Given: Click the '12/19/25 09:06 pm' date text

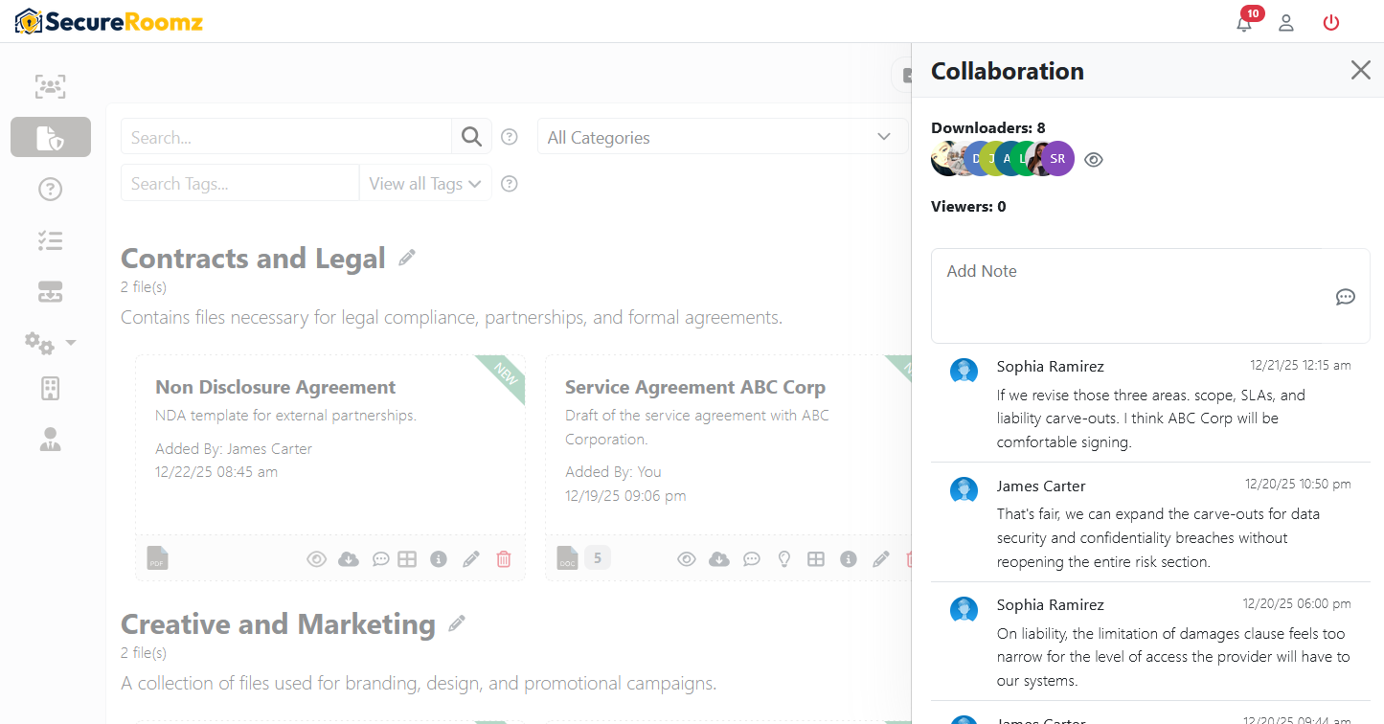Looking at the screenshot, I should 625,495.
